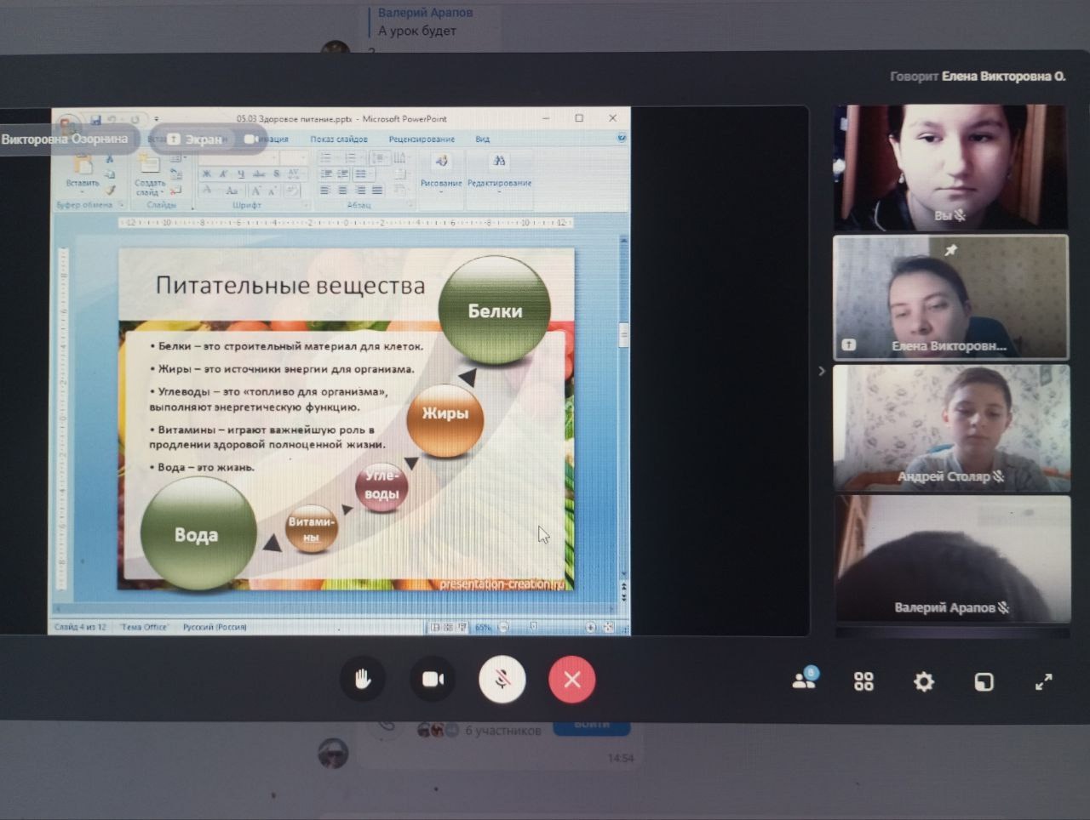Open the Показ слайдов ribbon tab
The width and height of the screenshot is (1090, 820).
[339, 139]
